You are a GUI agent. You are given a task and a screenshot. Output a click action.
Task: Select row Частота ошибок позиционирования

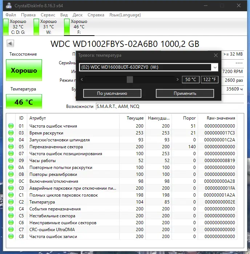click(x=122, y=154)
